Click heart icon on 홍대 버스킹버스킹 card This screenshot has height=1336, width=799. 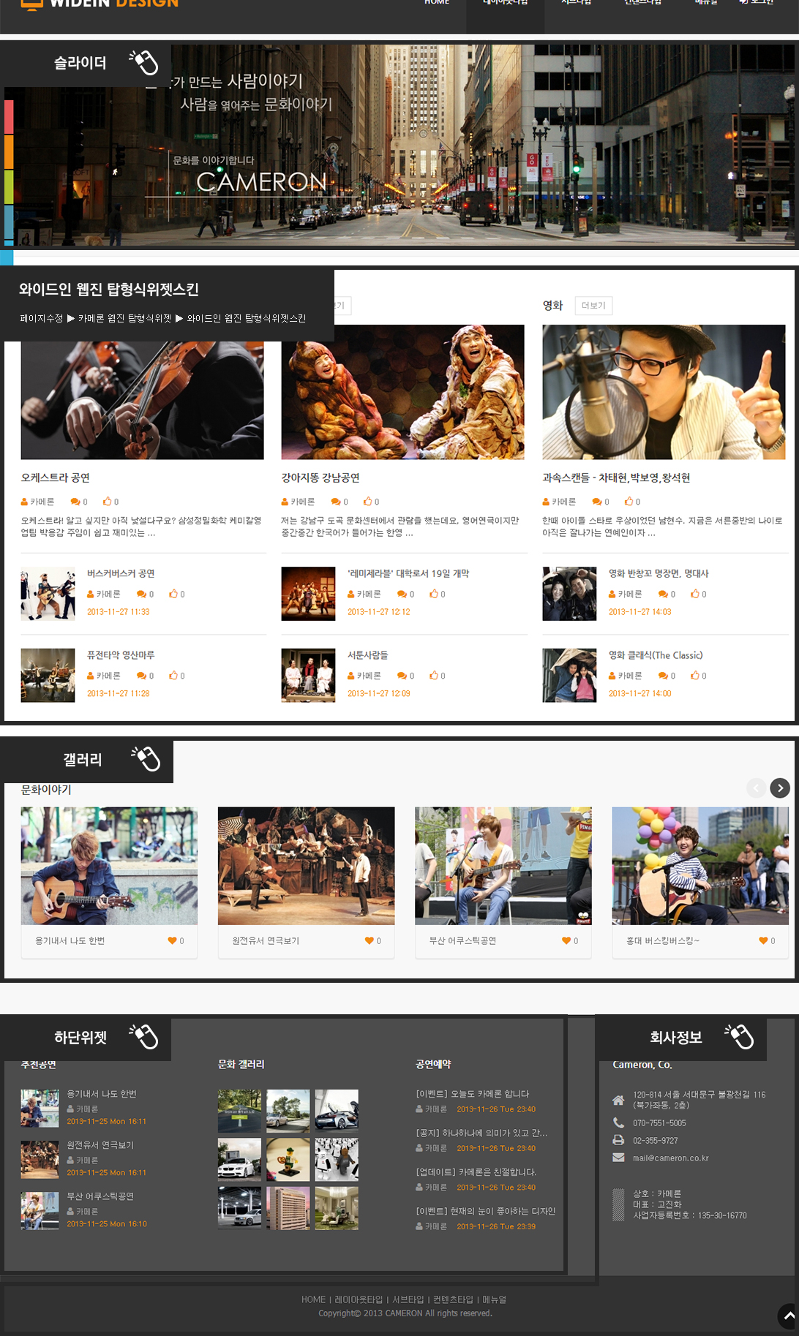pos(763,941)
